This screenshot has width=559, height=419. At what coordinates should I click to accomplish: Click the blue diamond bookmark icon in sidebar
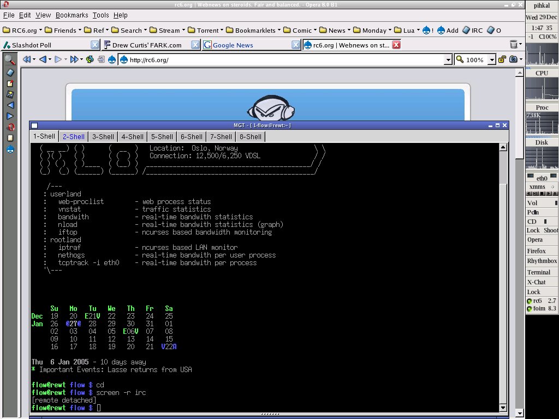[x=10, y=73]
